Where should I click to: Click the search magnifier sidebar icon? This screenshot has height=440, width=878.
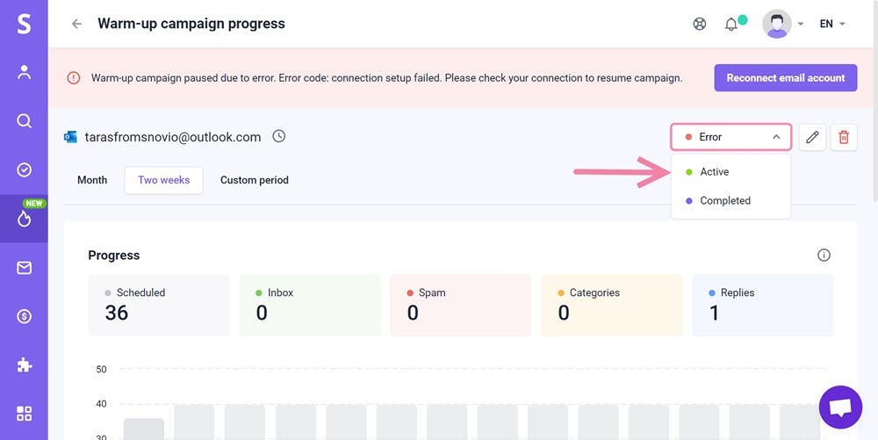tap(24, 121)
